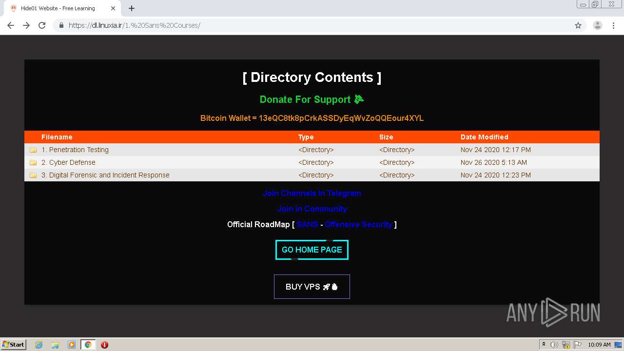The width and height of the screenshot is (624, 351).
Task: Open Windows Explorer folder taskbar icon
Action: pos(55,345)
